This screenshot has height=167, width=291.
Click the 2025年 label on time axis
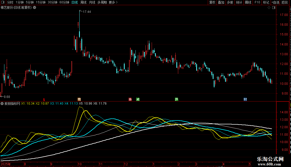click(x=6, y=164)
